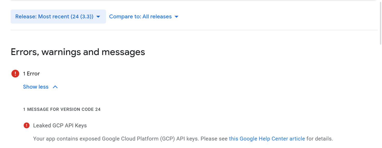382x148 pixels.
Task: Collapse the error list with Show less
Action: pos(36,87)
